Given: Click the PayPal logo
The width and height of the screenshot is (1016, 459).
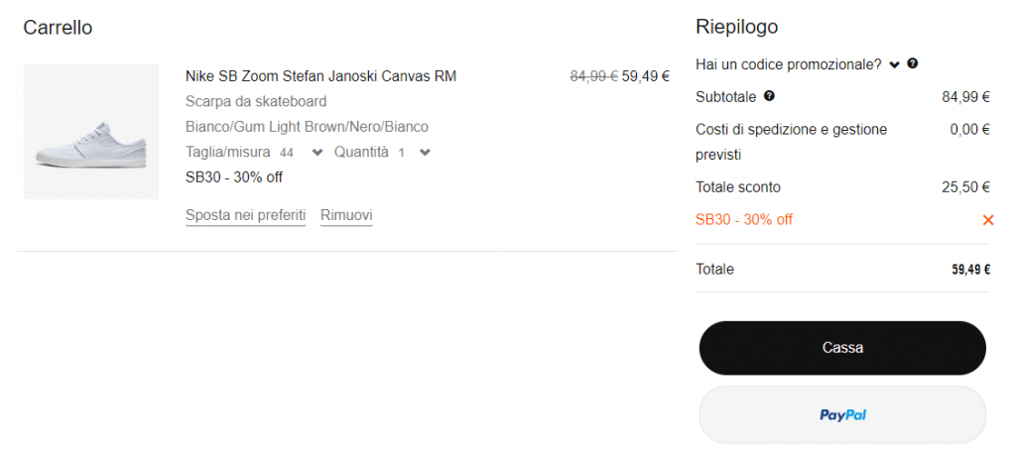Looking at the screenshot, I should [842, 414].
